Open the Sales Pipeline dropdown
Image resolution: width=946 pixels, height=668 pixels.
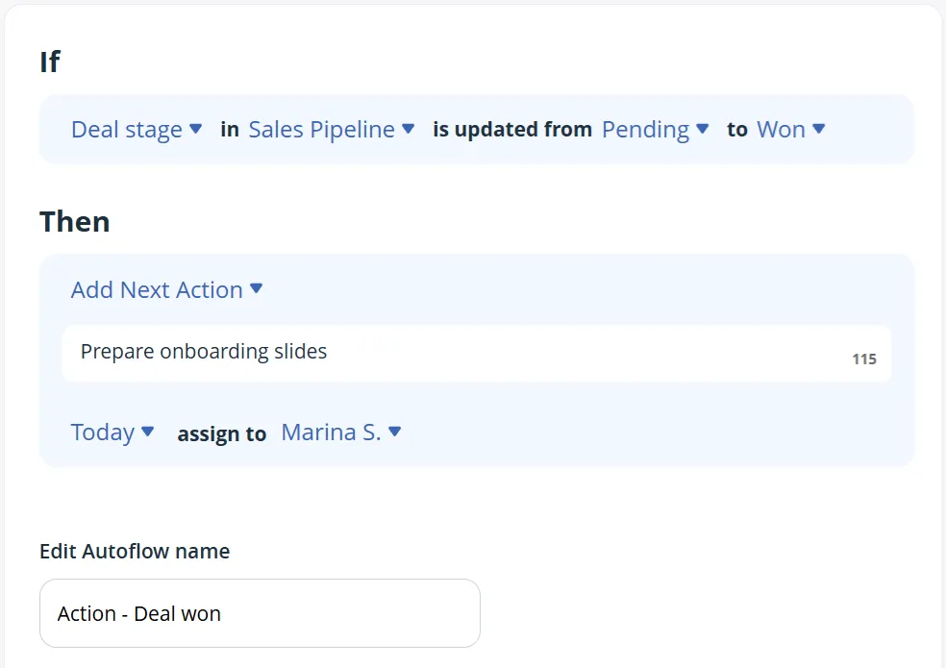pyautogui.click(x=332, y=129)
